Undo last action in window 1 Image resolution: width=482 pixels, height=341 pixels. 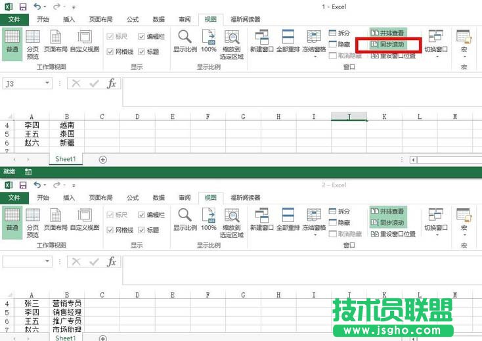tap(37, 7)
